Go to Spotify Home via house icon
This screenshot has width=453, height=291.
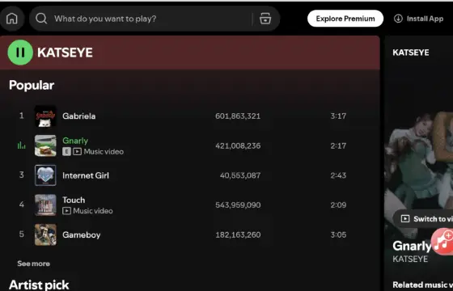(x=12, y=19)
